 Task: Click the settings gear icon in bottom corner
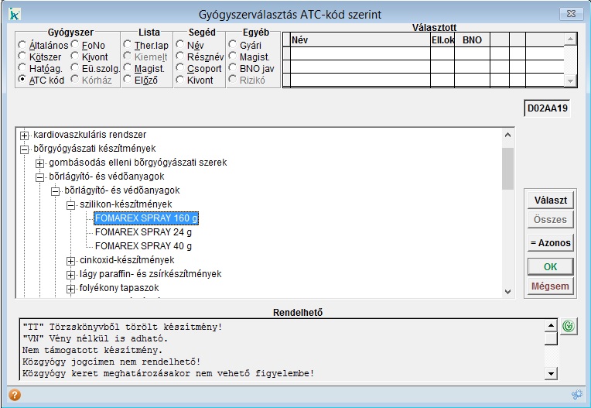pos(576,394)
